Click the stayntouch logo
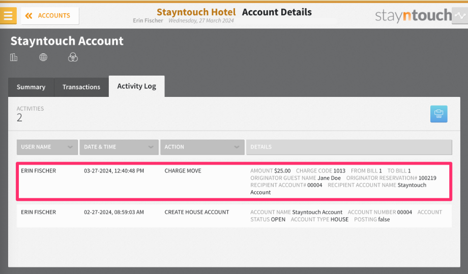 pos(414,16)
